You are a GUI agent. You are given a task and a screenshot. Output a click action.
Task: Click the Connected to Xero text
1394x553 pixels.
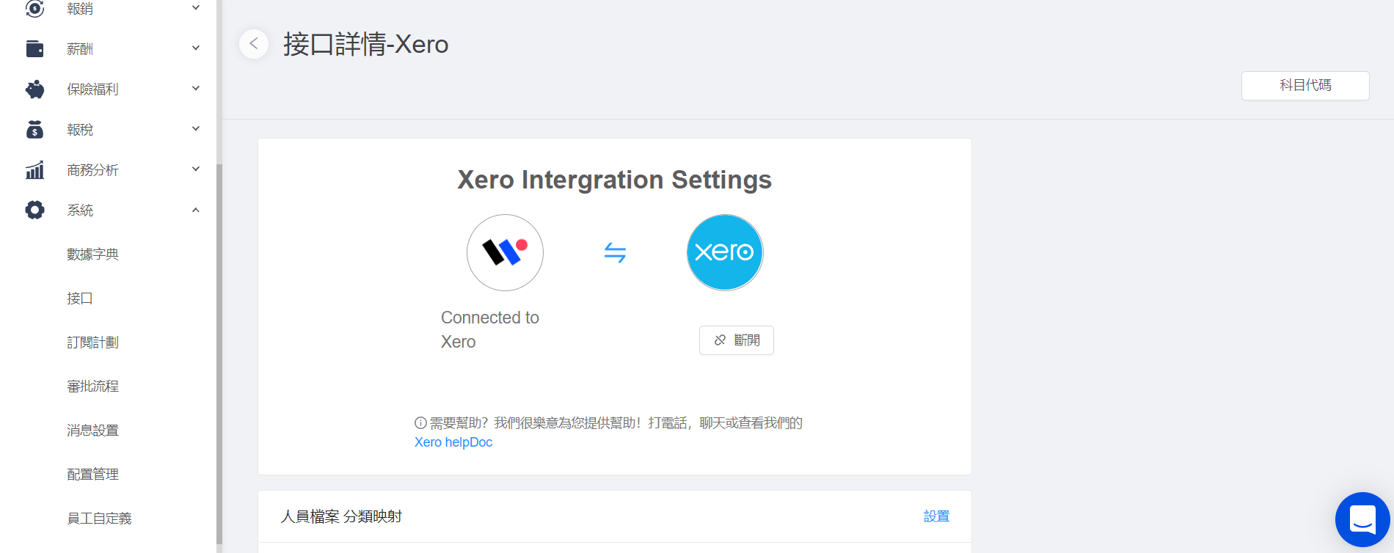[x=490, y=330]
